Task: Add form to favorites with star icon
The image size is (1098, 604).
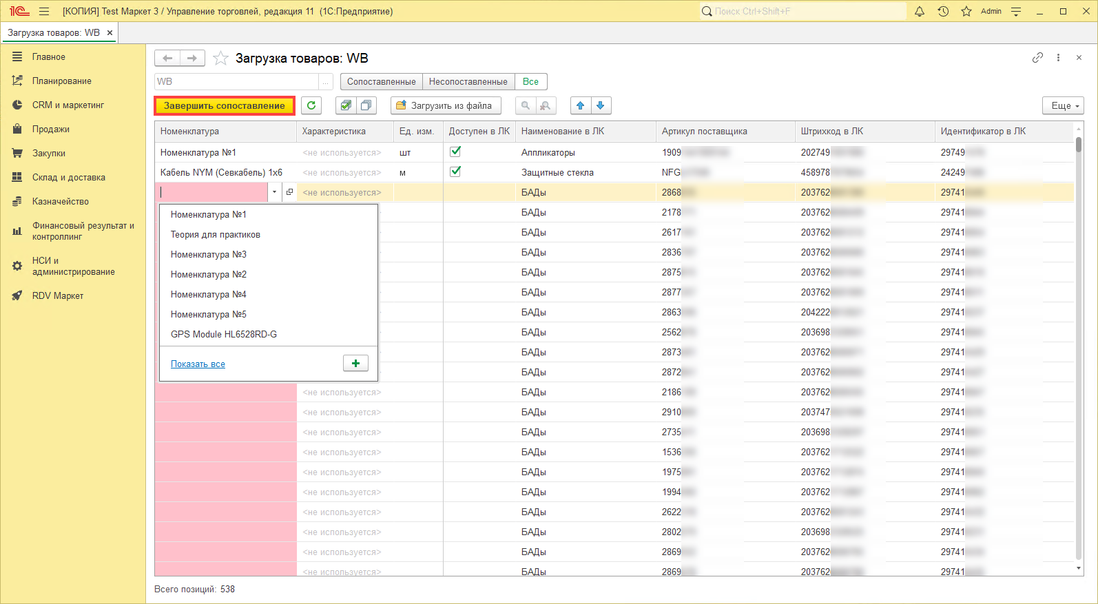Action: point(220,59)
